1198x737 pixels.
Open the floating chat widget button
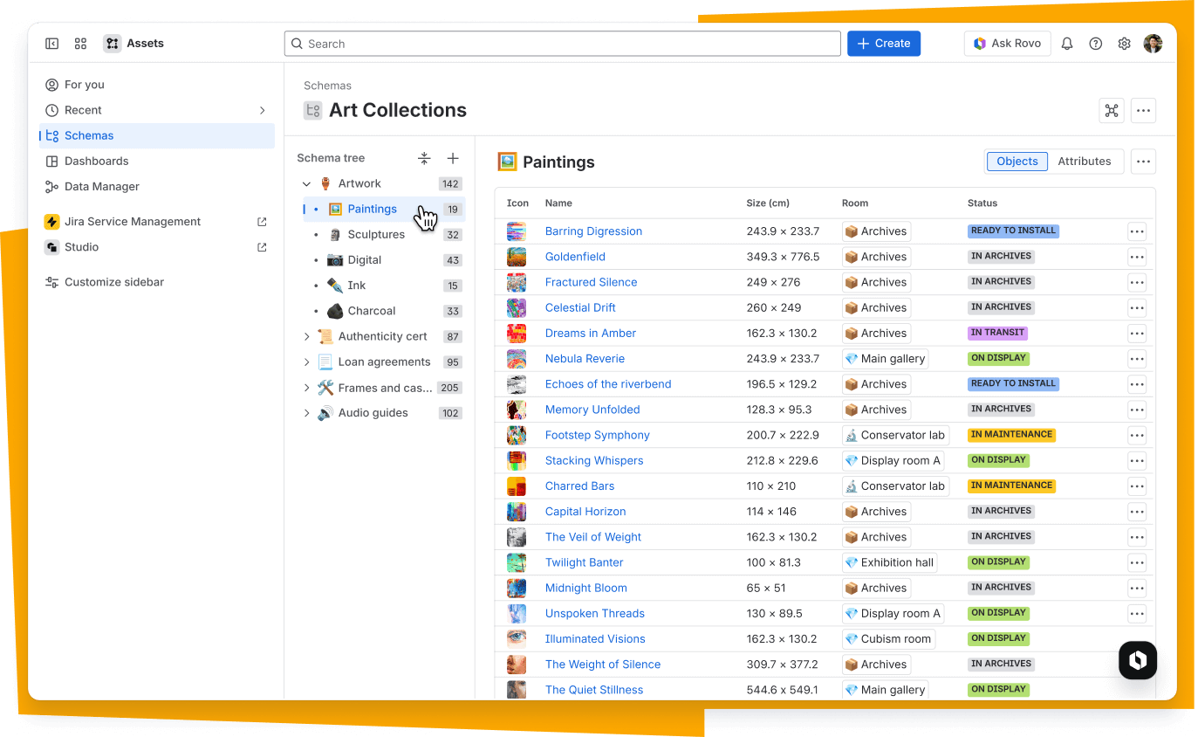1138,660
